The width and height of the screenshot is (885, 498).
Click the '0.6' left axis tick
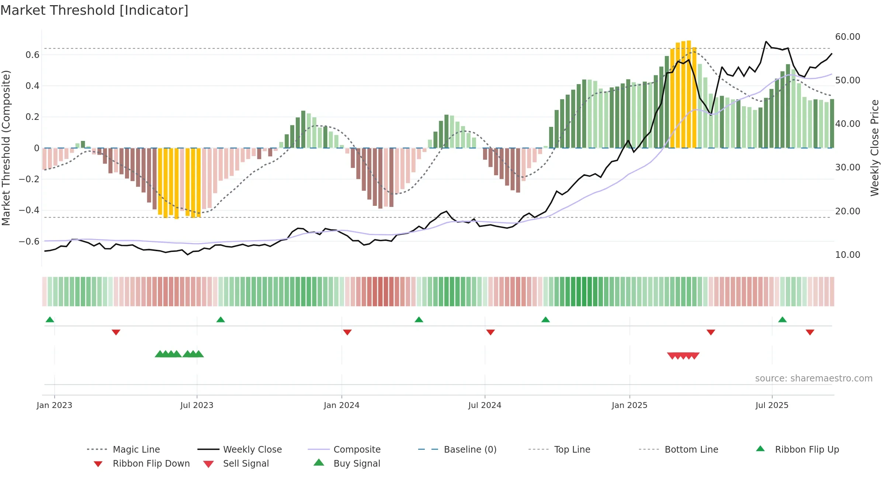click(x=32, y=55)
